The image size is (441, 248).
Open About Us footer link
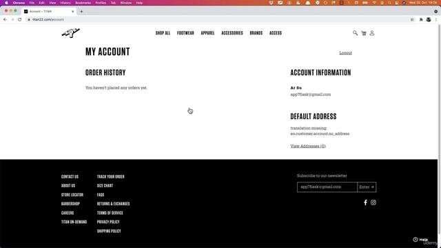[68, 185]
